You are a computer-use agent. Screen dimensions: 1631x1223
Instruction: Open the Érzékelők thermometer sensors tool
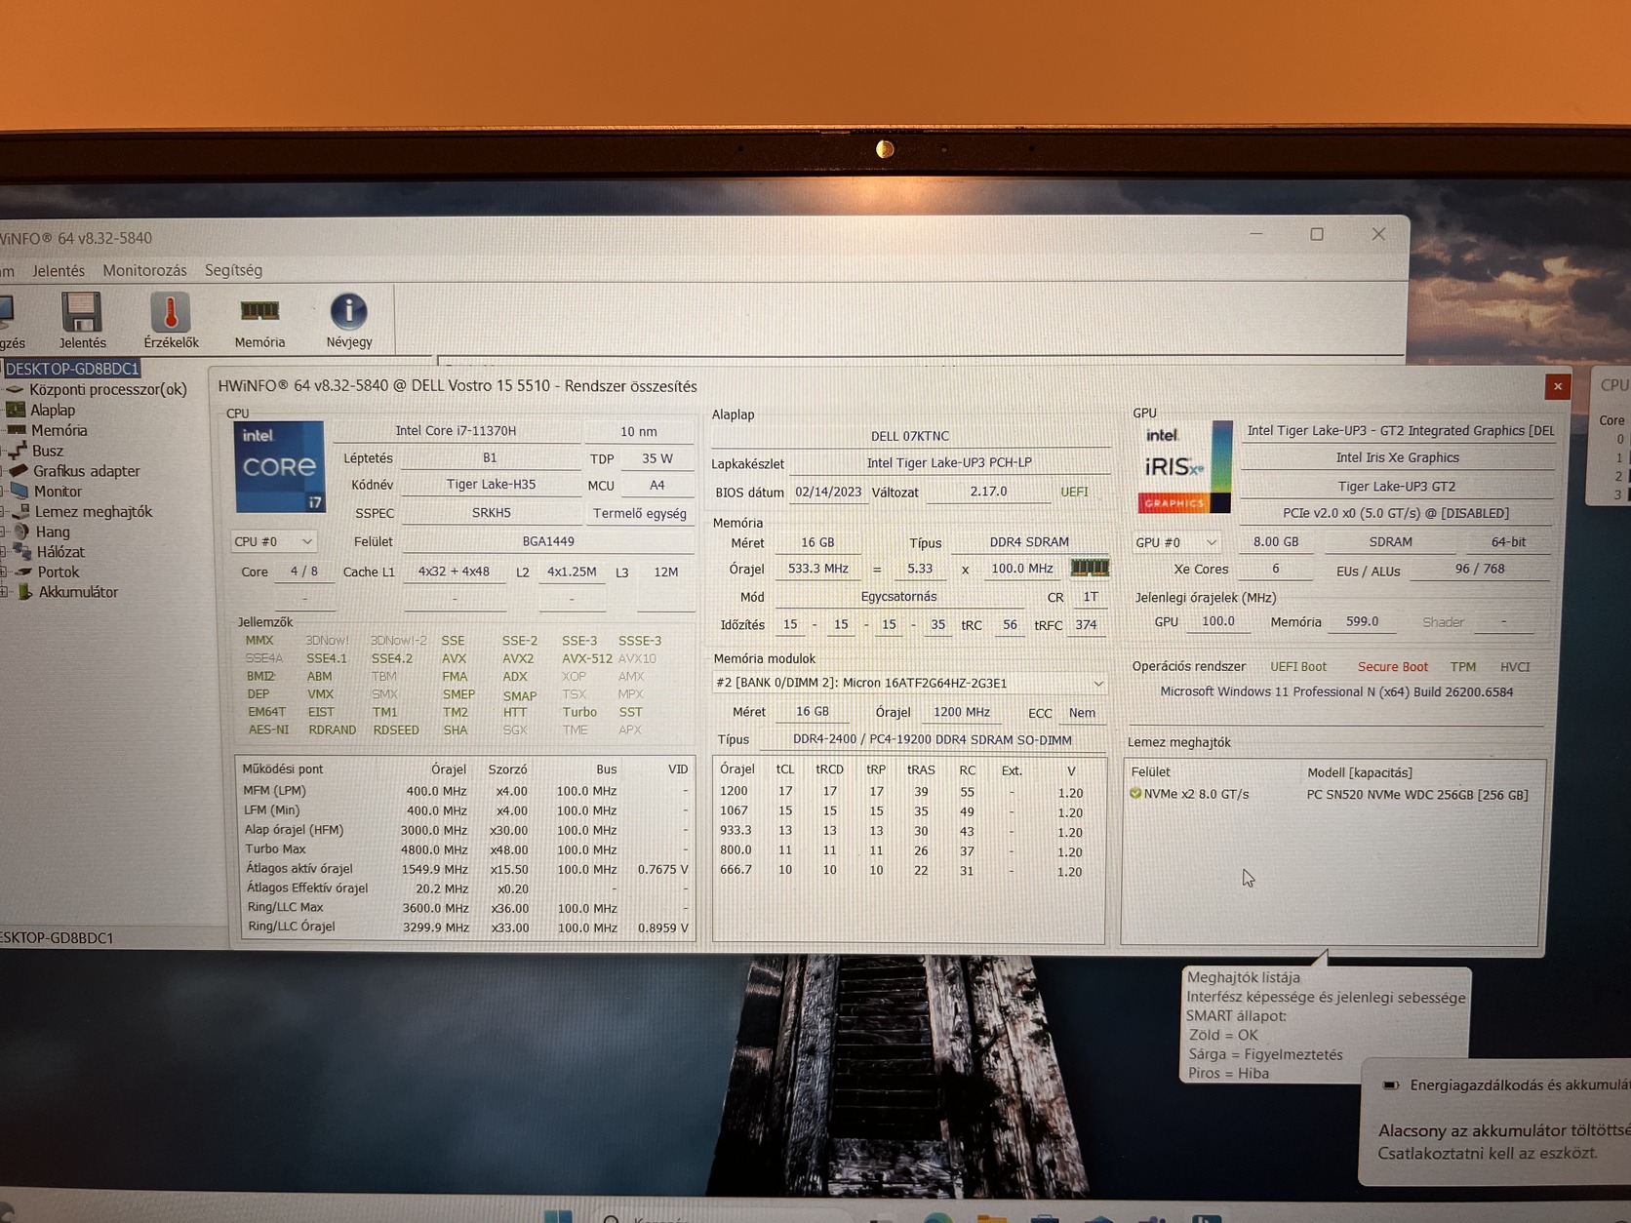pyautogui.click(x=171, y=313)
